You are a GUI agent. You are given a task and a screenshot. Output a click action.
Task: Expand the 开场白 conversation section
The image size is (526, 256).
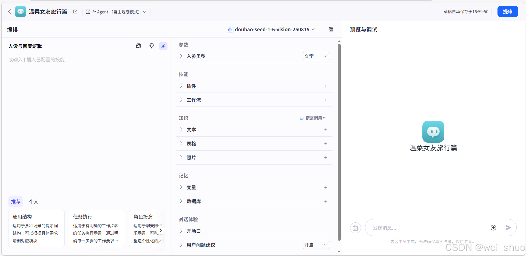click(181, 231)
